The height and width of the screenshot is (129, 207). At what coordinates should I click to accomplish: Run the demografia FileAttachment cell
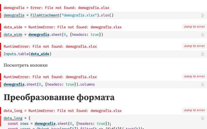203,15
